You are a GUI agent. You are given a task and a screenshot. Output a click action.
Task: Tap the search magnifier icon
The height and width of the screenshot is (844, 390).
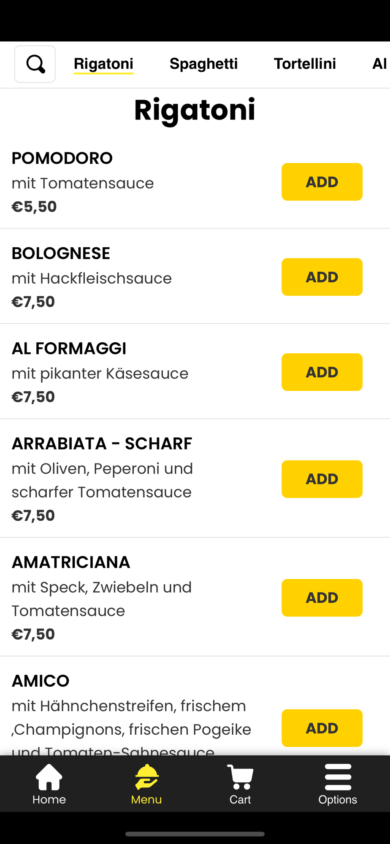pyautogui.click(x=35, y=64)
